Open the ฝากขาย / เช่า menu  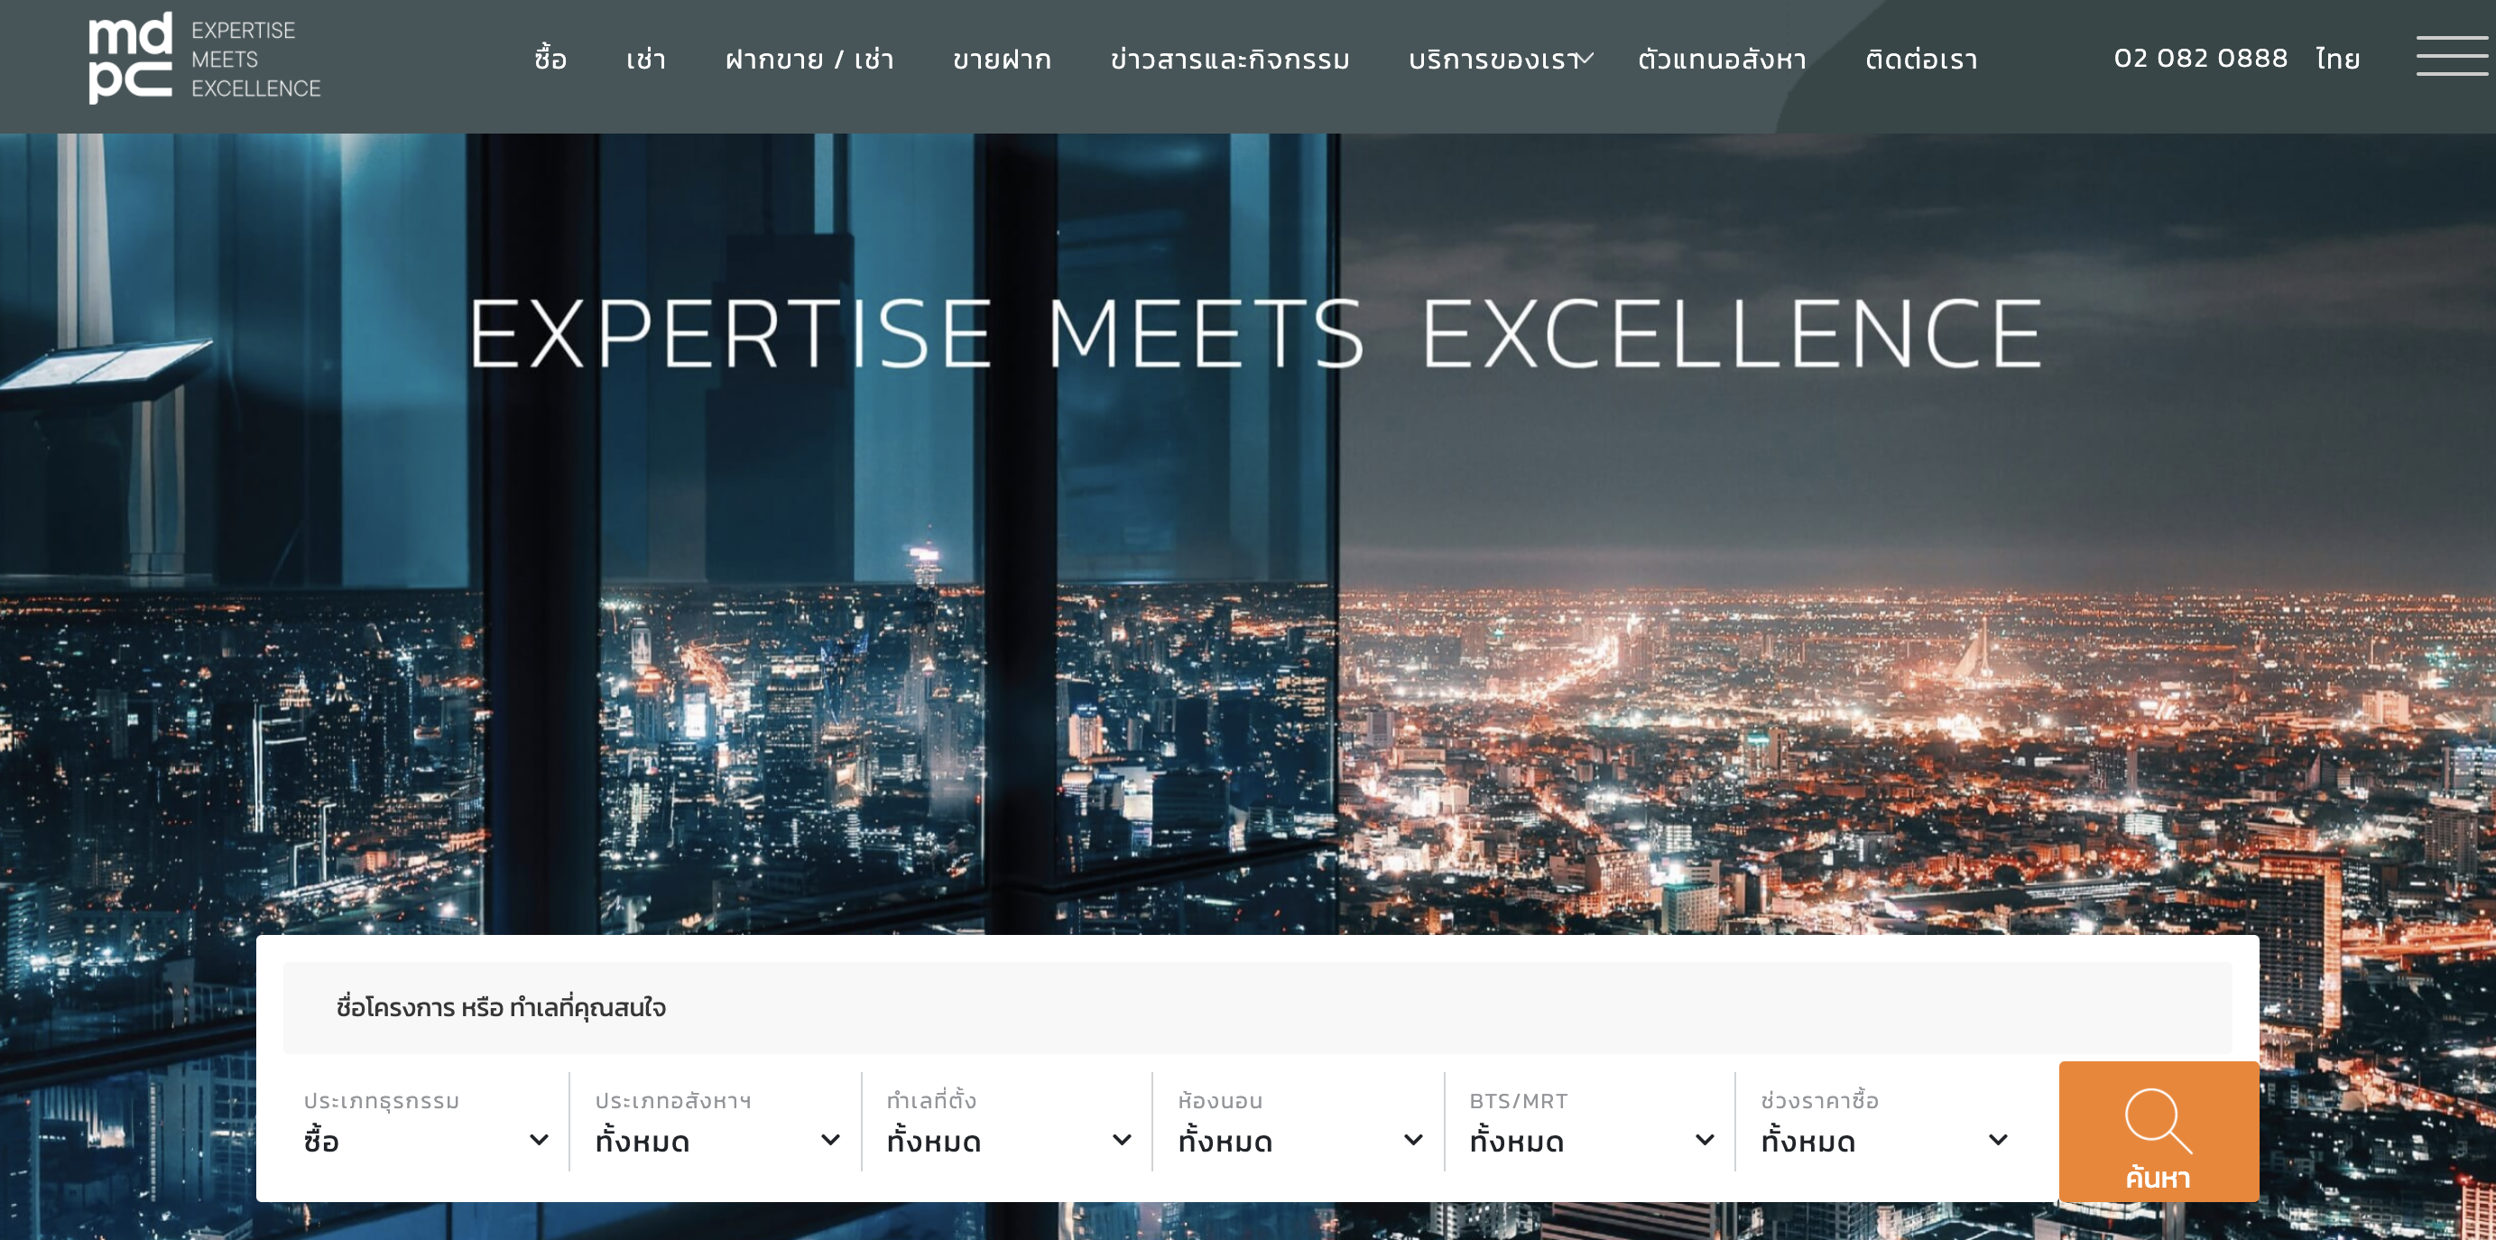(810, 60)
